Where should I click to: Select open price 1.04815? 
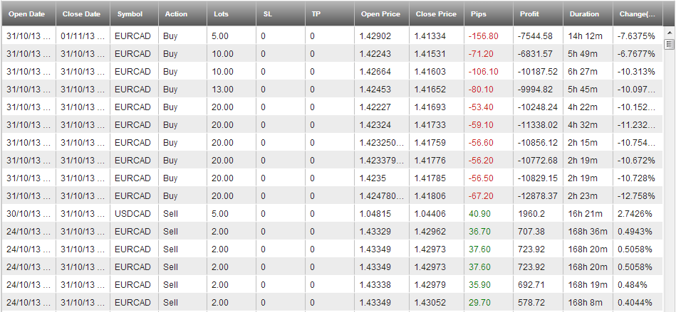pyautogui.click(x=375, y=213)
